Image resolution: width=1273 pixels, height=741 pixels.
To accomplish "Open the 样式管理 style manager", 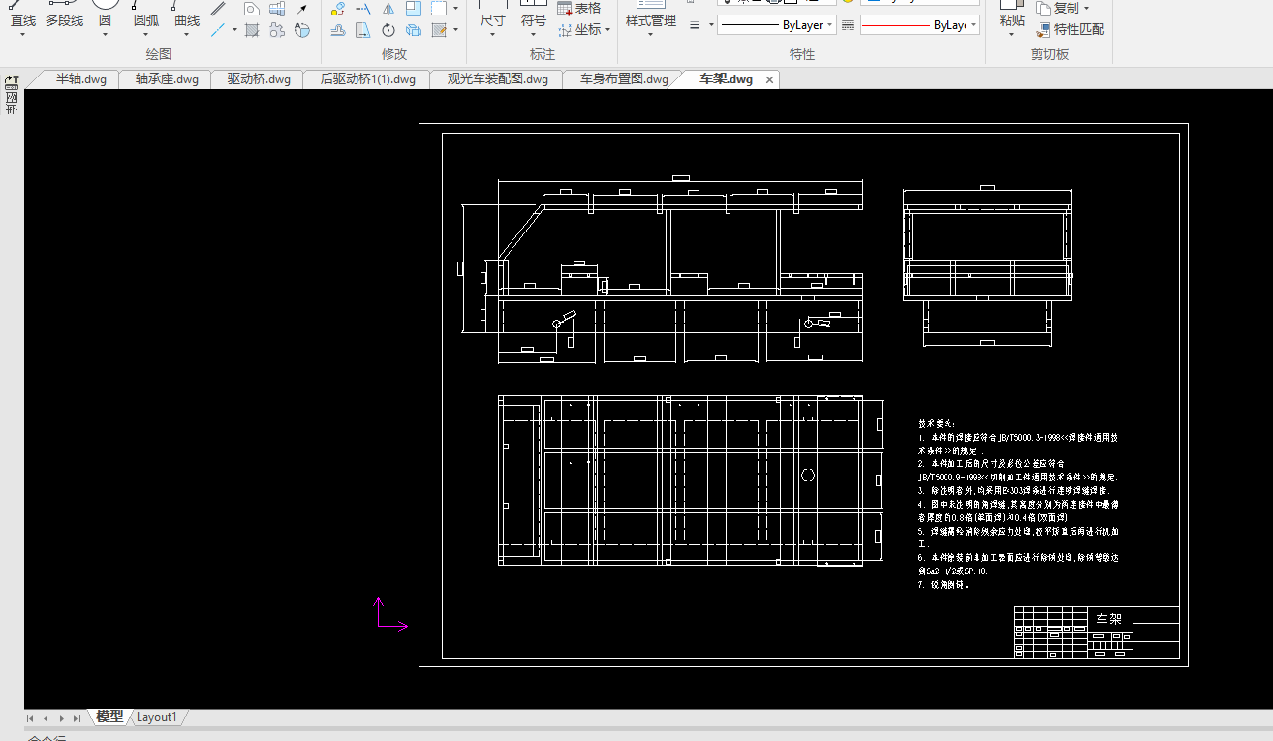I will (x=650, y=20).
